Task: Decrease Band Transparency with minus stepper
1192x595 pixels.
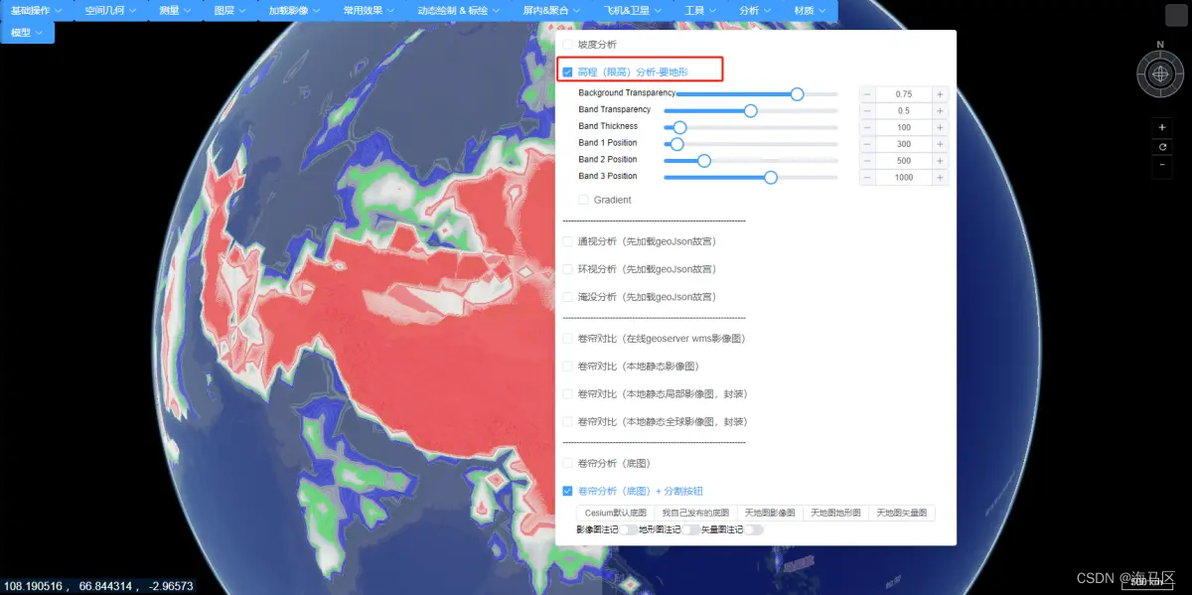Action: pos(867,111)
